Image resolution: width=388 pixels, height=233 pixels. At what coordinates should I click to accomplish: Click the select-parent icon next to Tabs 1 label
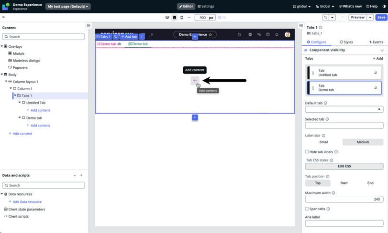tap(116, 37)
